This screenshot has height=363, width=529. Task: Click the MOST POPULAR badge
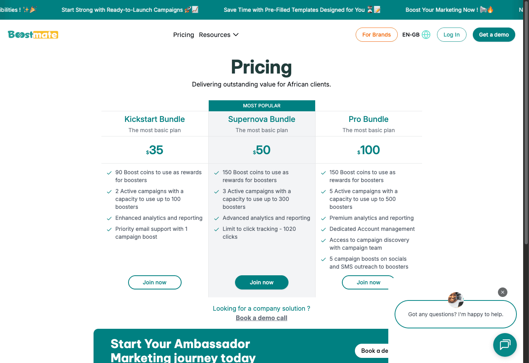click(261, 105)
